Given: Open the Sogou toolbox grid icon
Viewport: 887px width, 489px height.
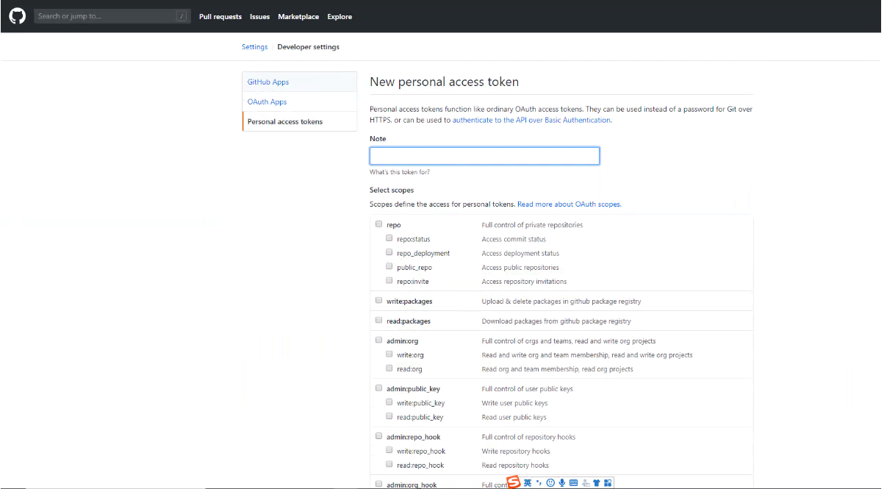Looking at the screenshot, I should (608, 483).
